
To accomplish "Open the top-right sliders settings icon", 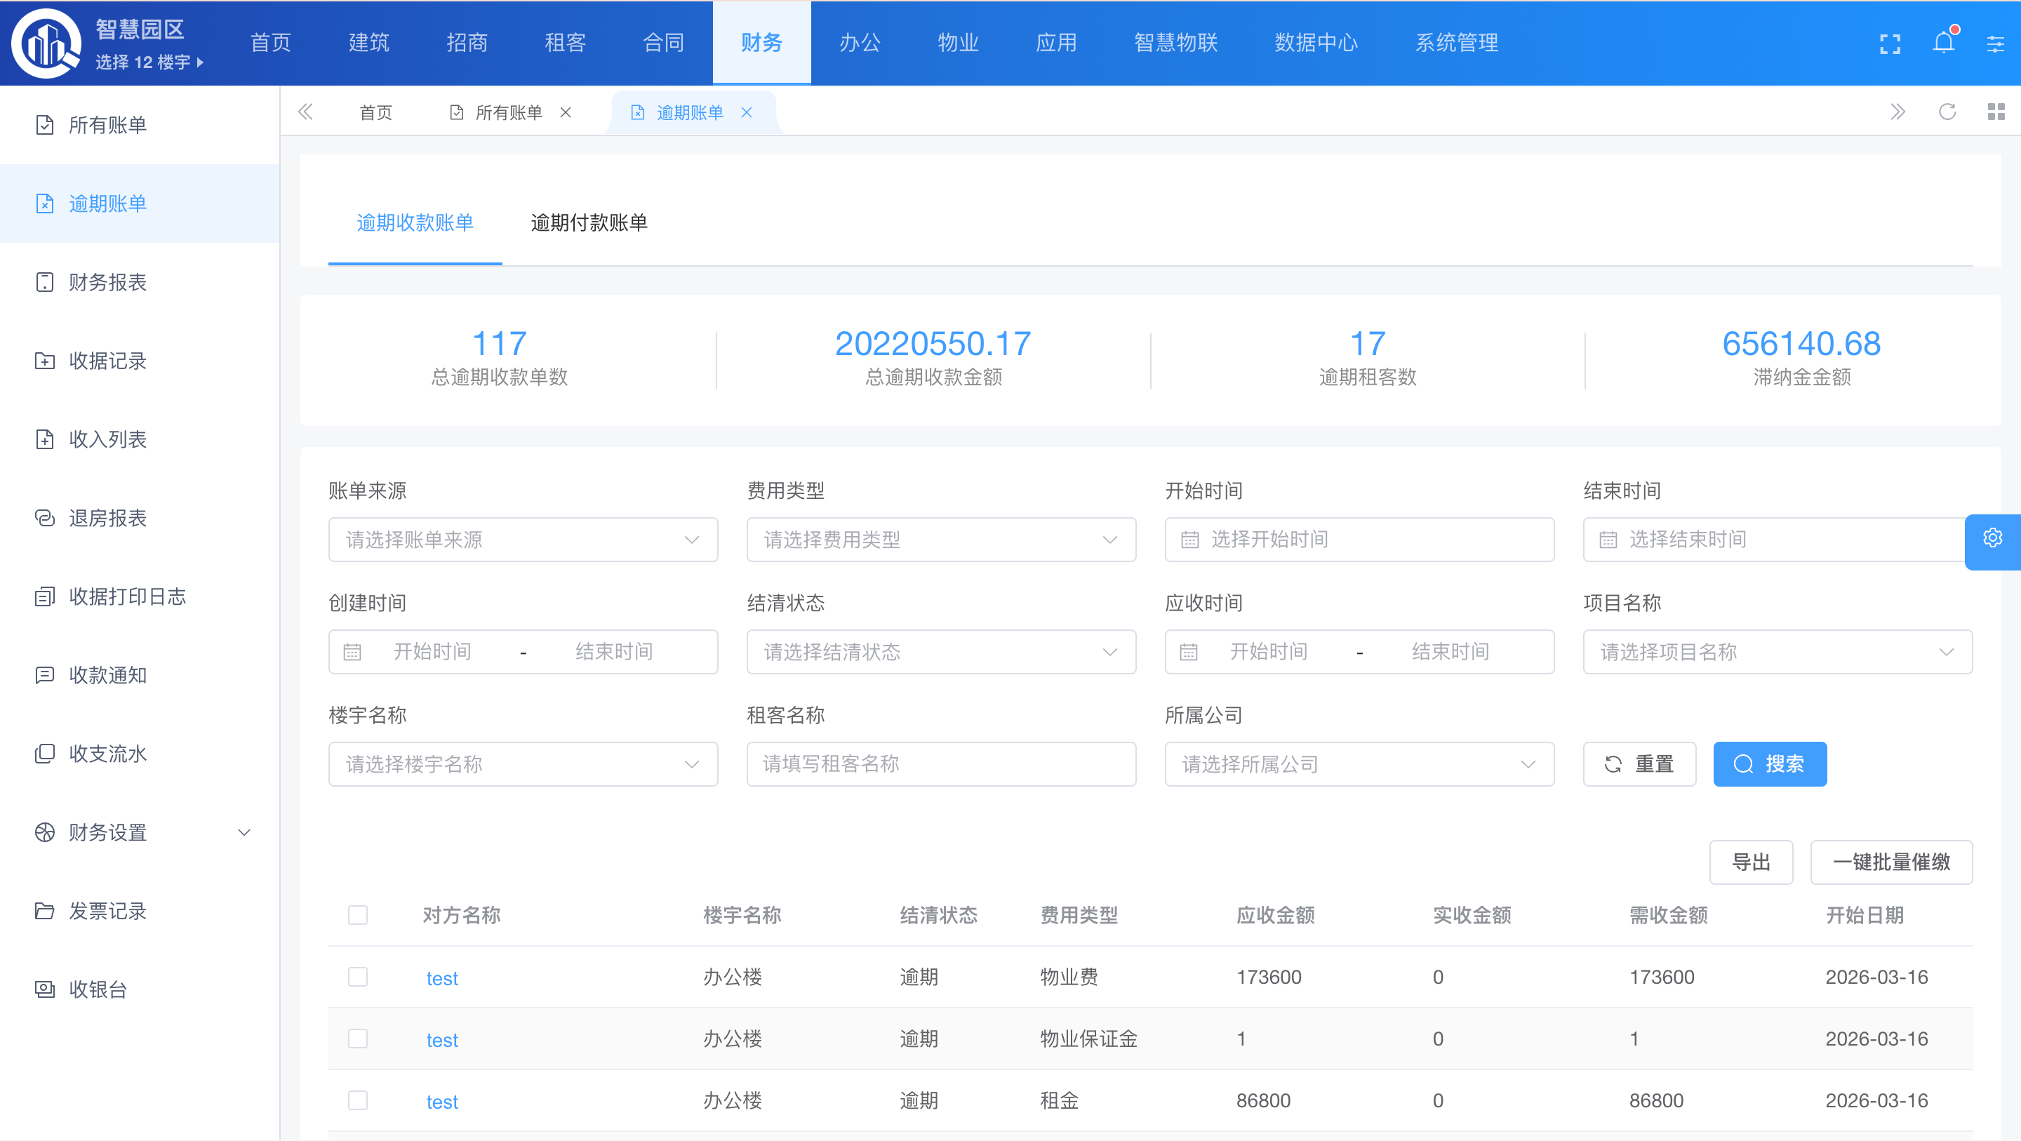I will [1995, 44].
